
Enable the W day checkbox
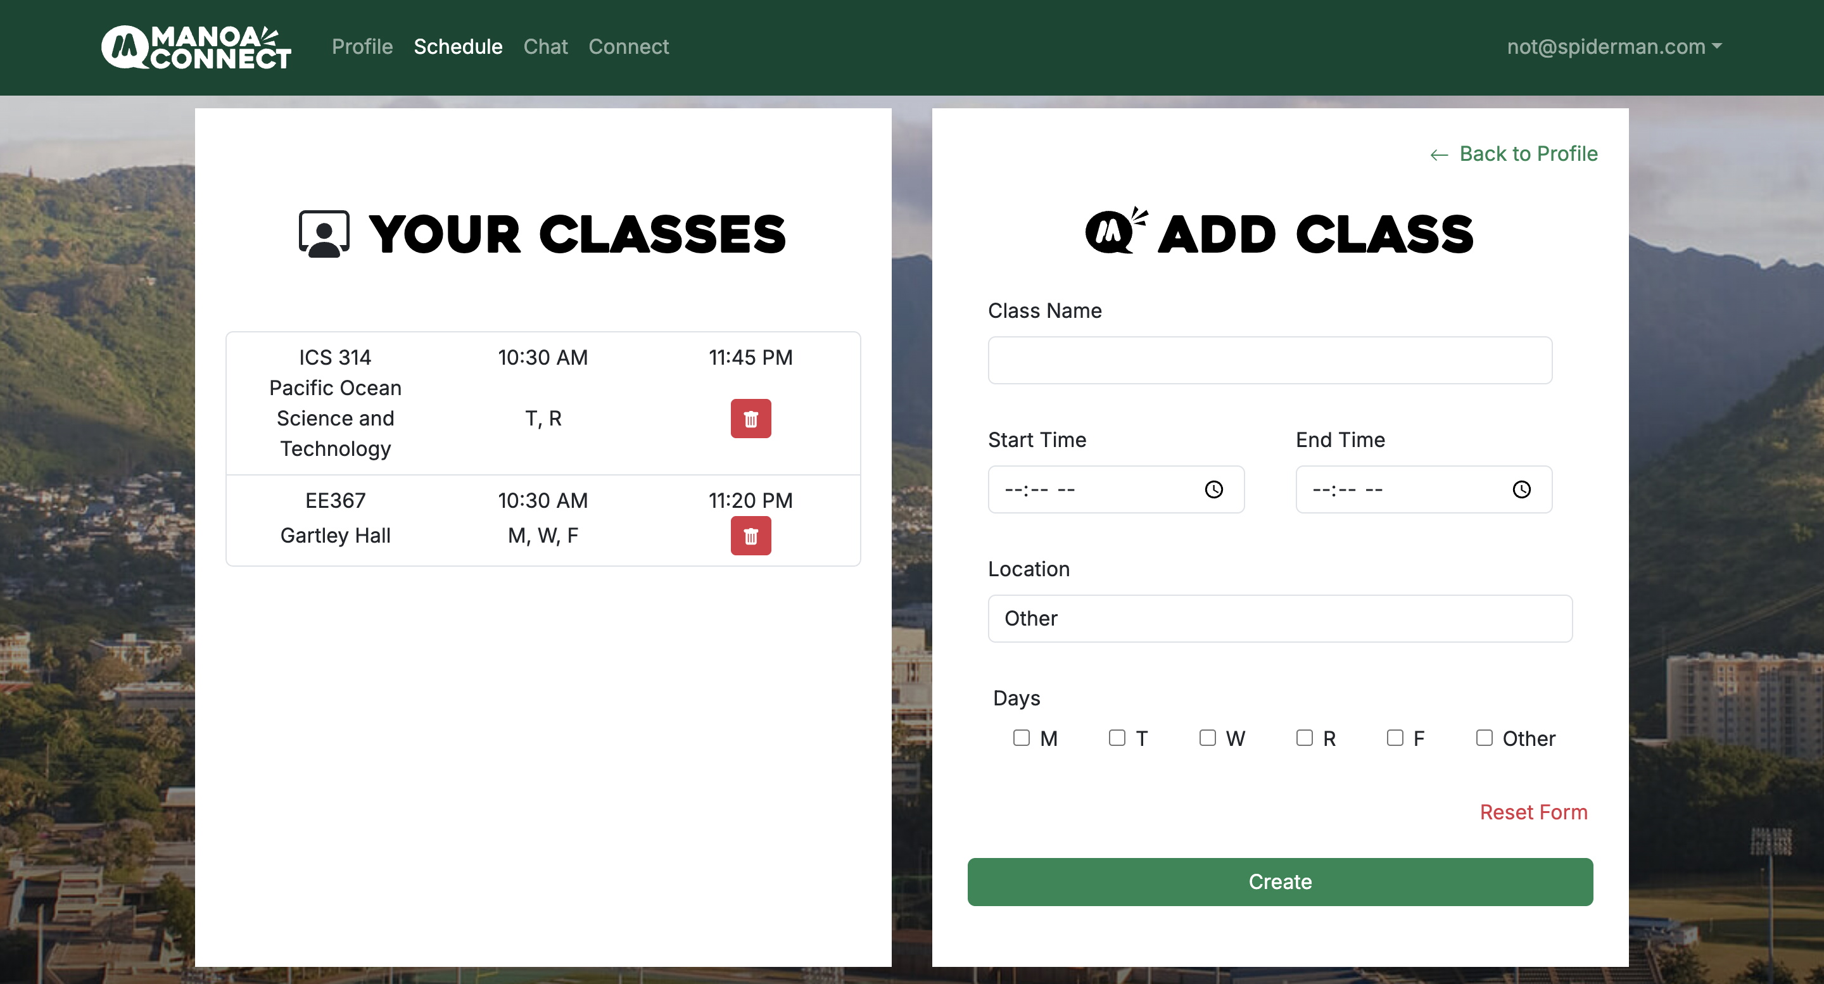[x=1207, y=738]
